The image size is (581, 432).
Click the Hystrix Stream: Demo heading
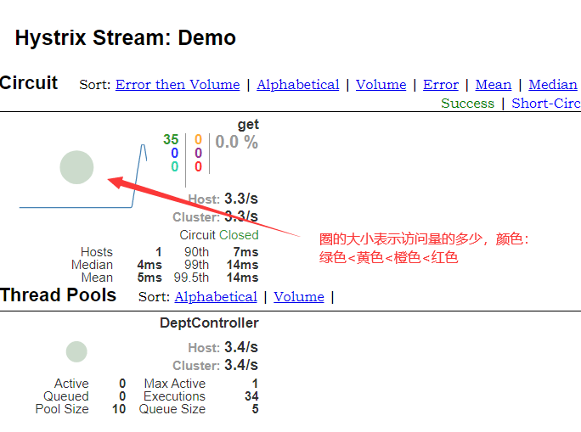click(125, 37)
